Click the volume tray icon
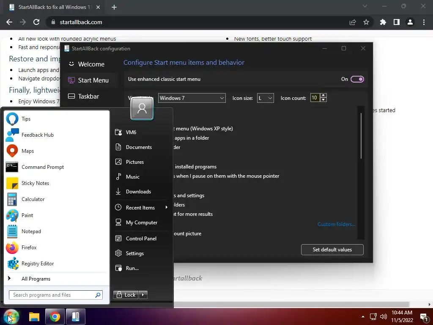 383,317
